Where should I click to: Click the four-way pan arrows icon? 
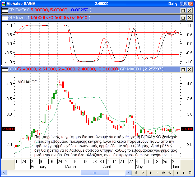click(x=157, y=173)
